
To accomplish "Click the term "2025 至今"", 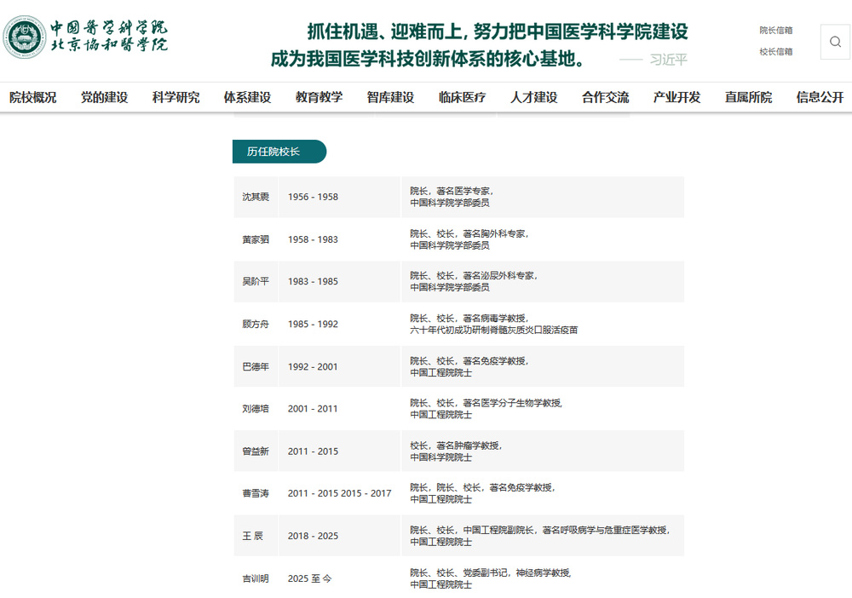I will pyautogui.click(x=310, y=578).
